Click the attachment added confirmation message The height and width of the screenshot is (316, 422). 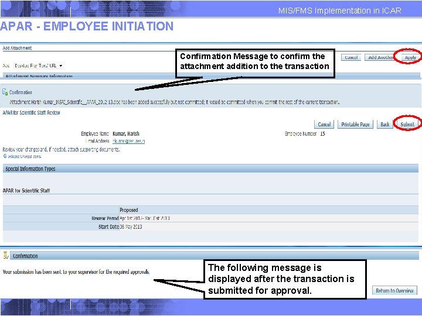(x=175, y=102)
